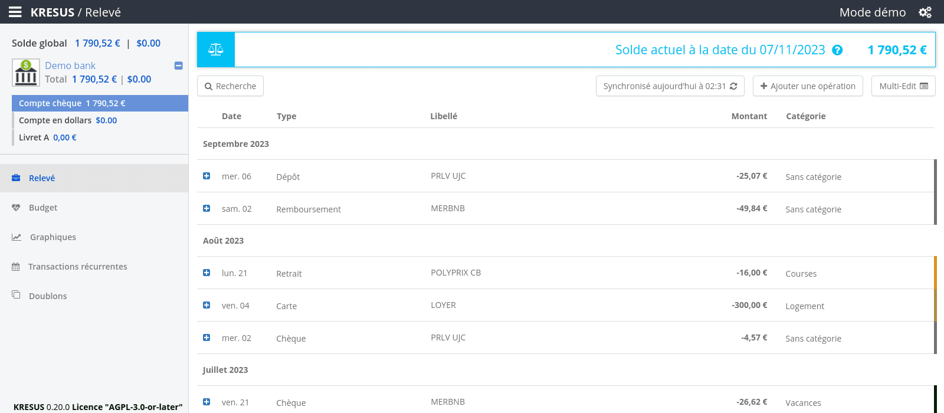The image size is (944, 413).
Task: Open settings via the gears icon
Action: (x=925, y=12)
